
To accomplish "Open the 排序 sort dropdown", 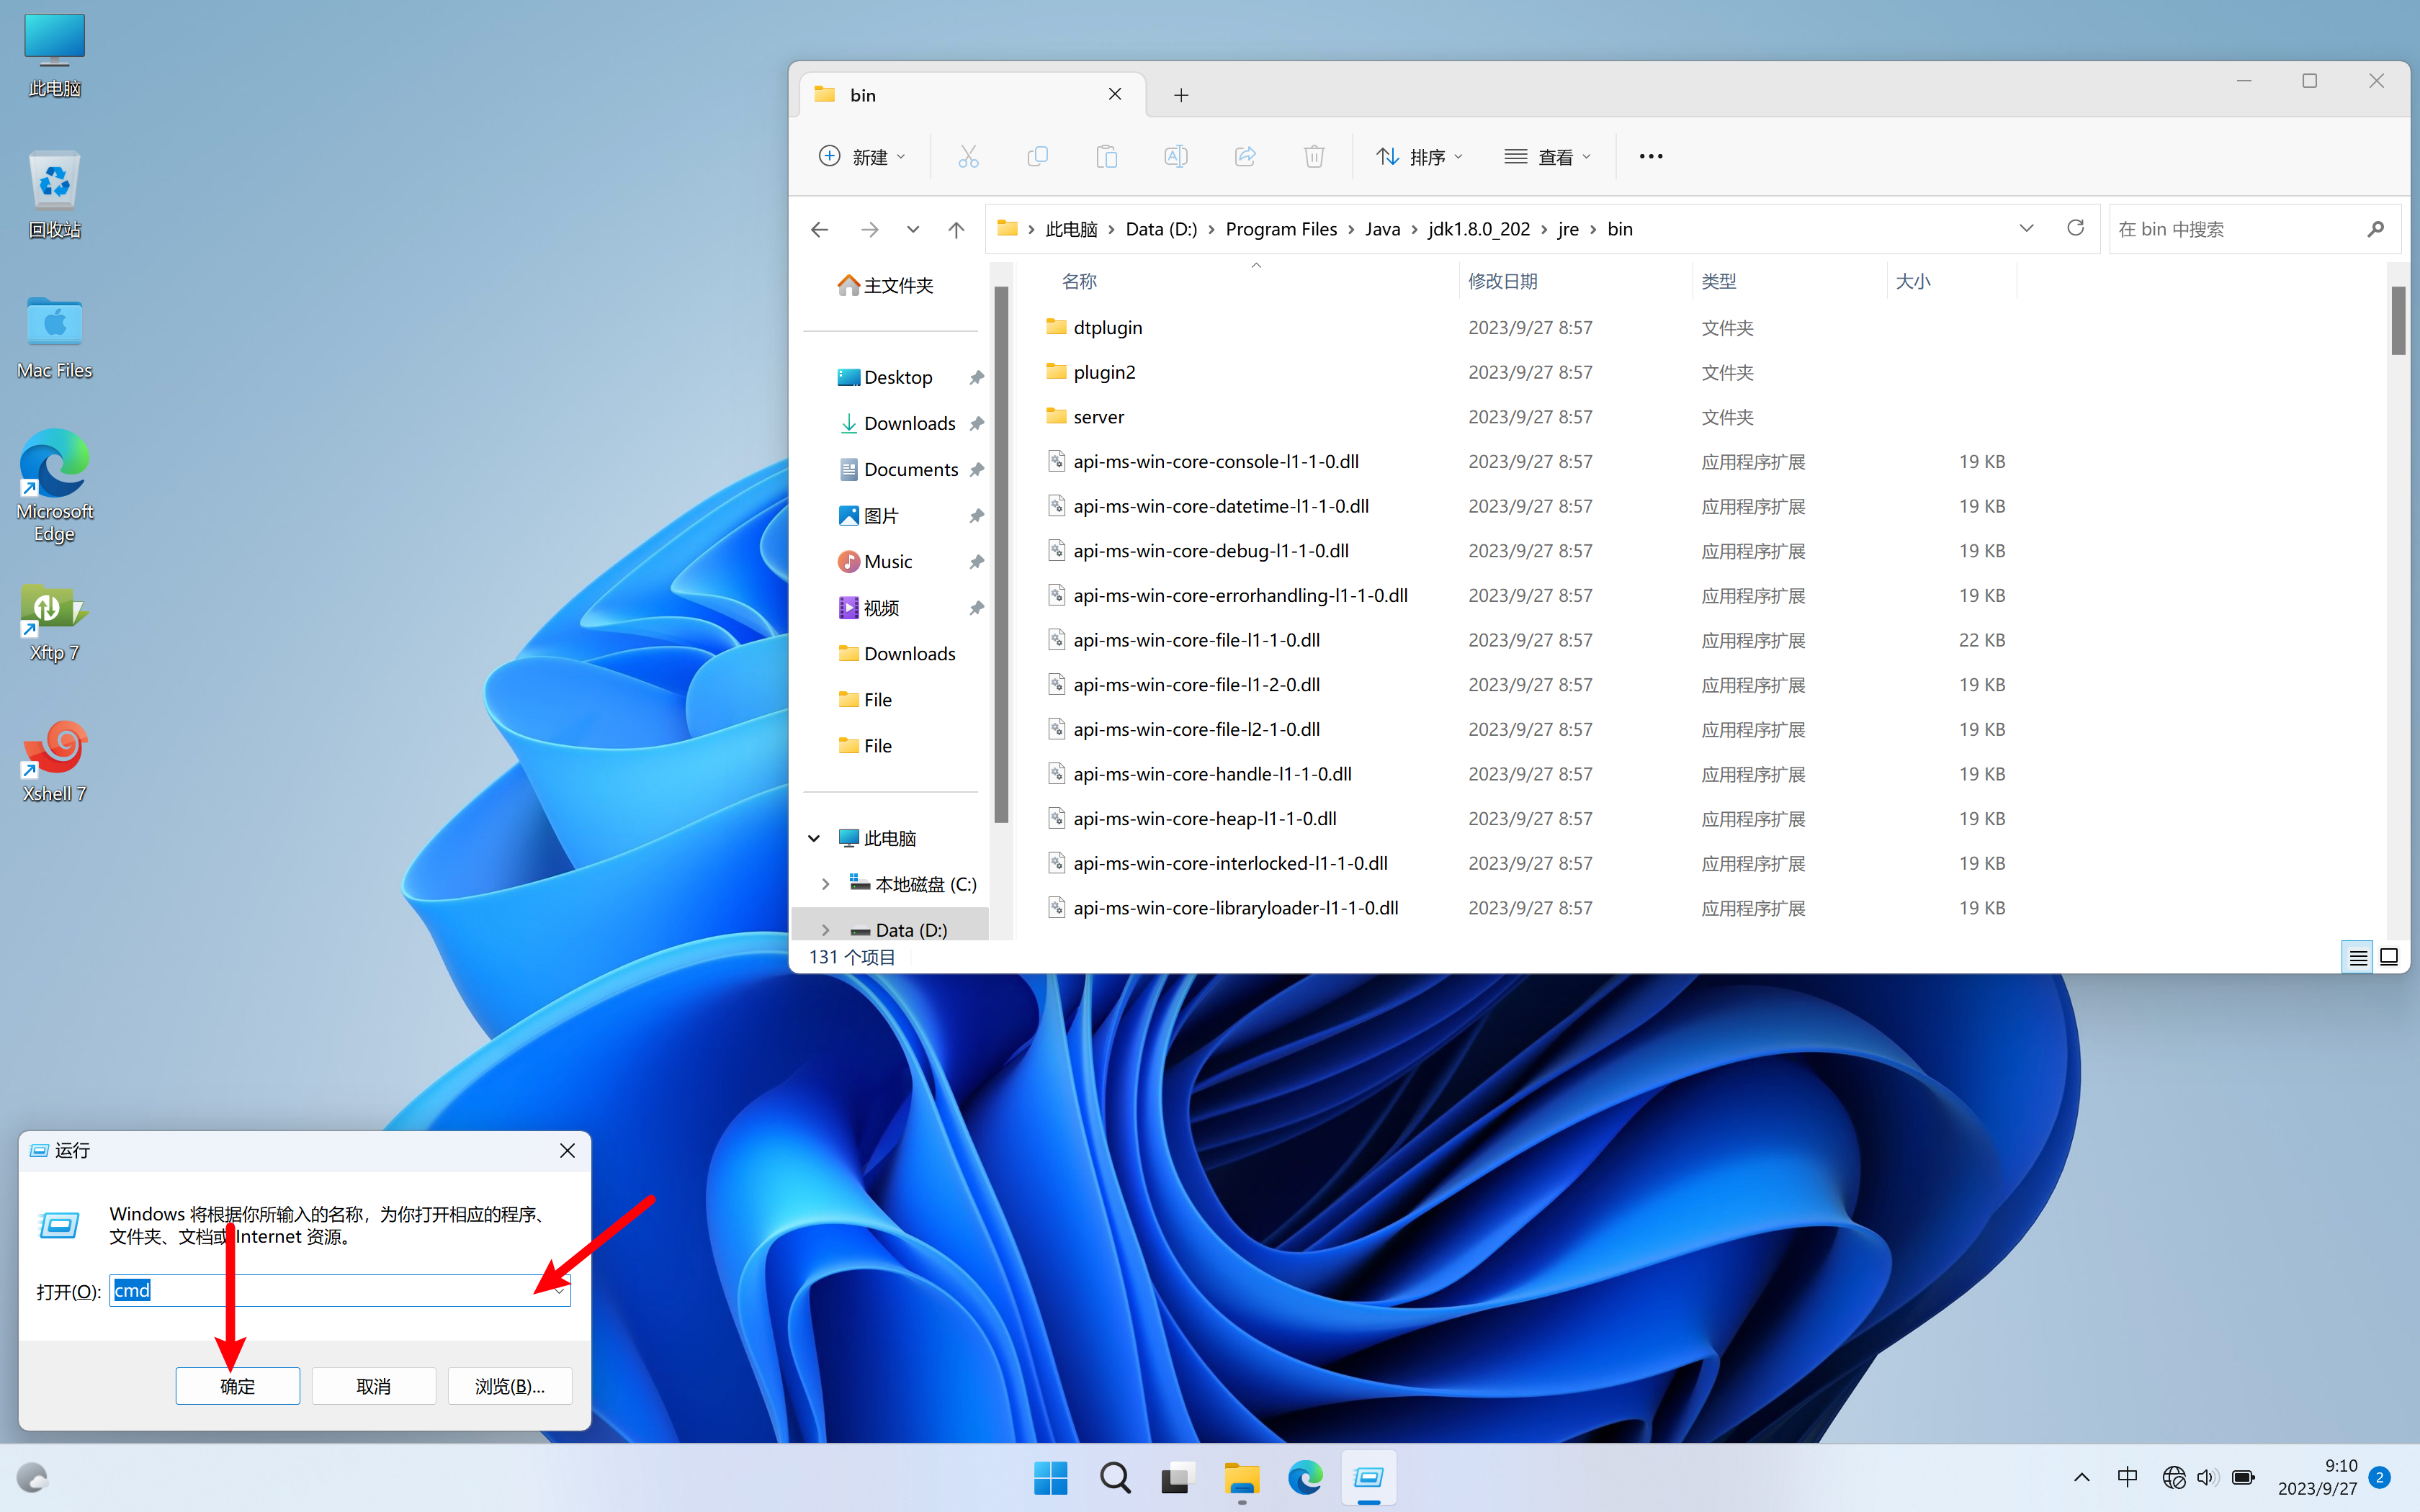I will coord(1420,156).
